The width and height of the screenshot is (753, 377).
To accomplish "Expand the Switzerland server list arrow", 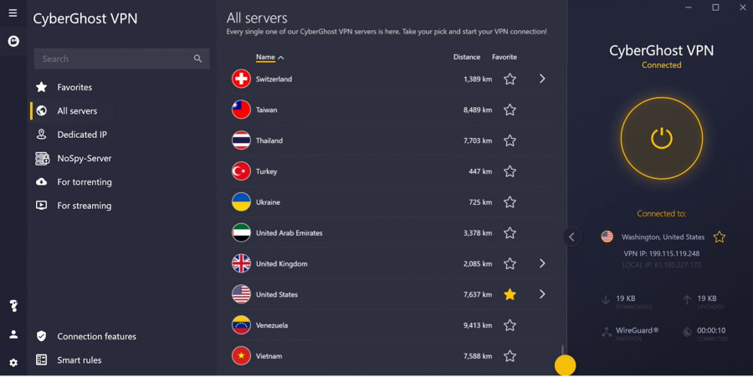I will 542,79.
